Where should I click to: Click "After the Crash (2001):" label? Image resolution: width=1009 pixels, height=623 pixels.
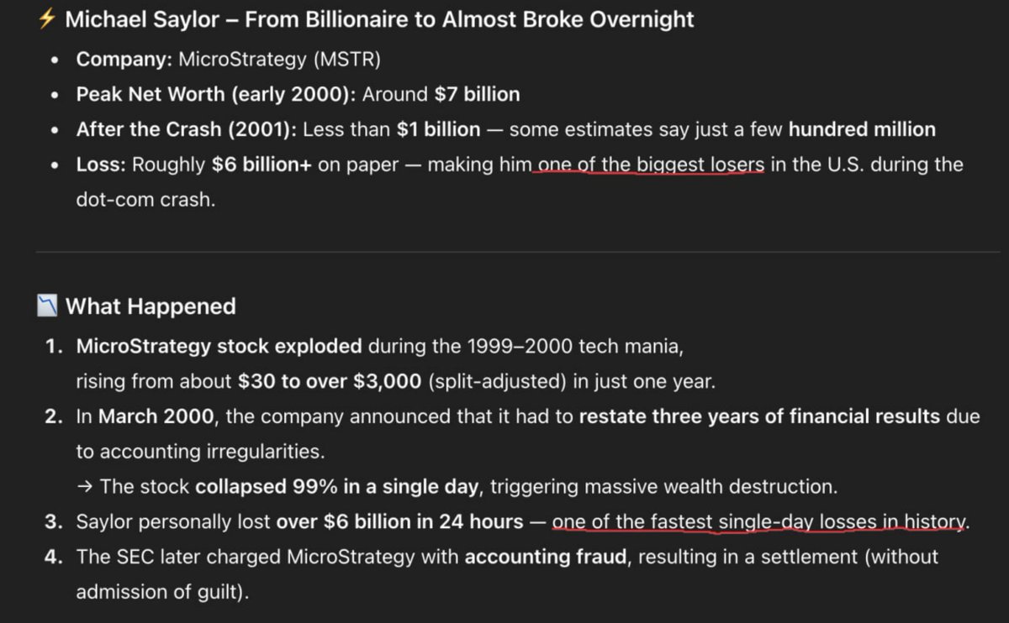point(187,130)
